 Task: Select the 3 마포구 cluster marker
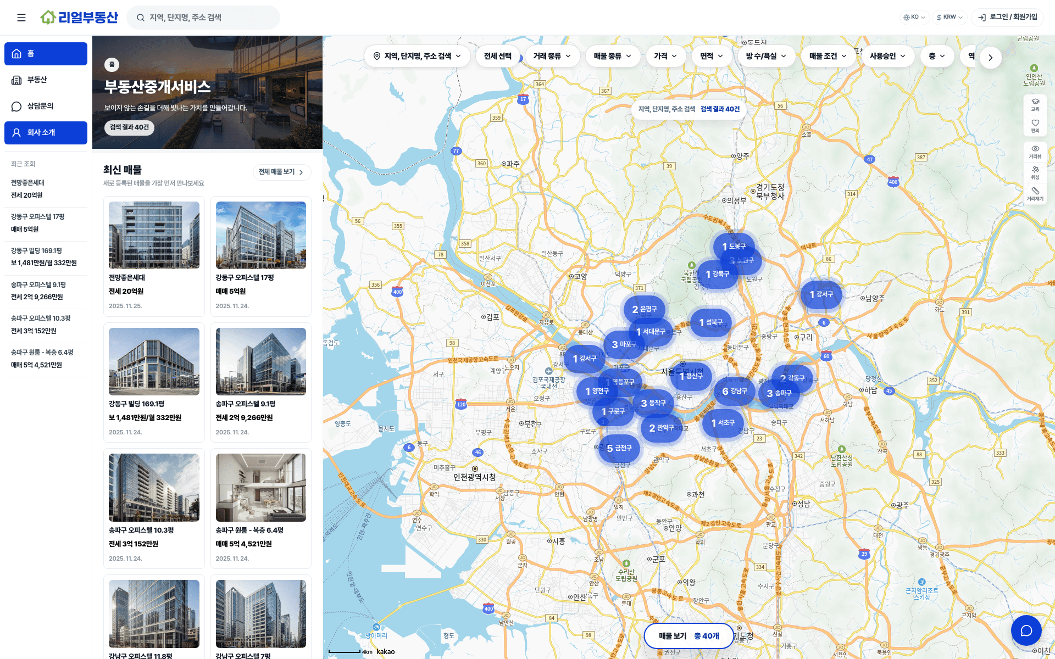(624, 344)
